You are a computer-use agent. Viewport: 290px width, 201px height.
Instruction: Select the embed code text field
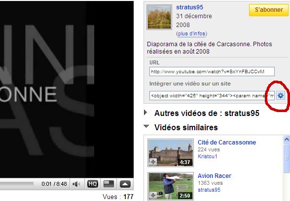point(212,96)
